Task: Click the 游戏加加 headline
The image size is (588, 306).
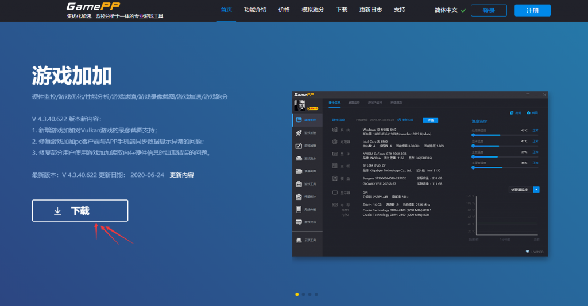Action: [x=72, y=76]
